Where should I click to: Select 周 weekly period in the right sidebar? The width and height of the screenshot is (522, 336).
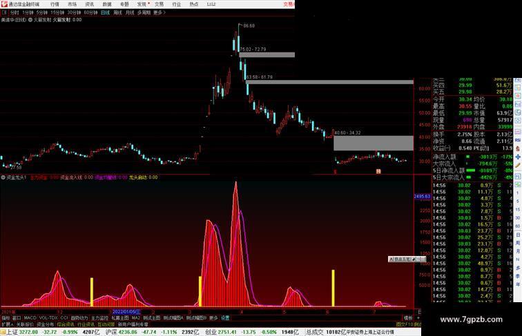(518, 243)
